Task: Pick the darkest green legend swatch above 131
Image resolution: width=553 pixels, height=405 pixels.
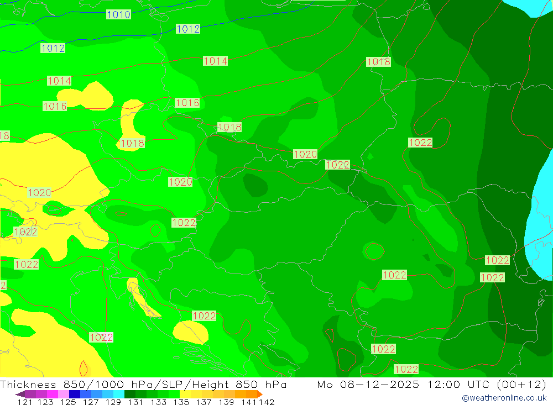Action: click(x=130, y=394)
